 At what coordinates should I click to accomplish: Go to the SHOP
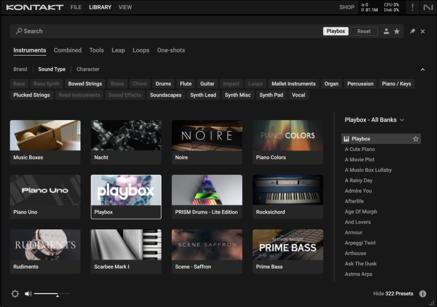(x=347, y=7)
